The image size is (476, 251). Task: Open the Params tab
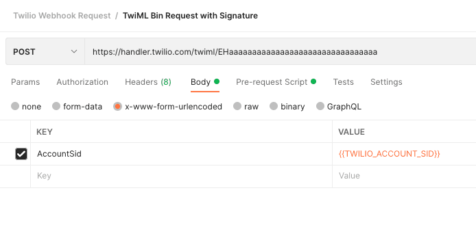[x=25, y=82]
